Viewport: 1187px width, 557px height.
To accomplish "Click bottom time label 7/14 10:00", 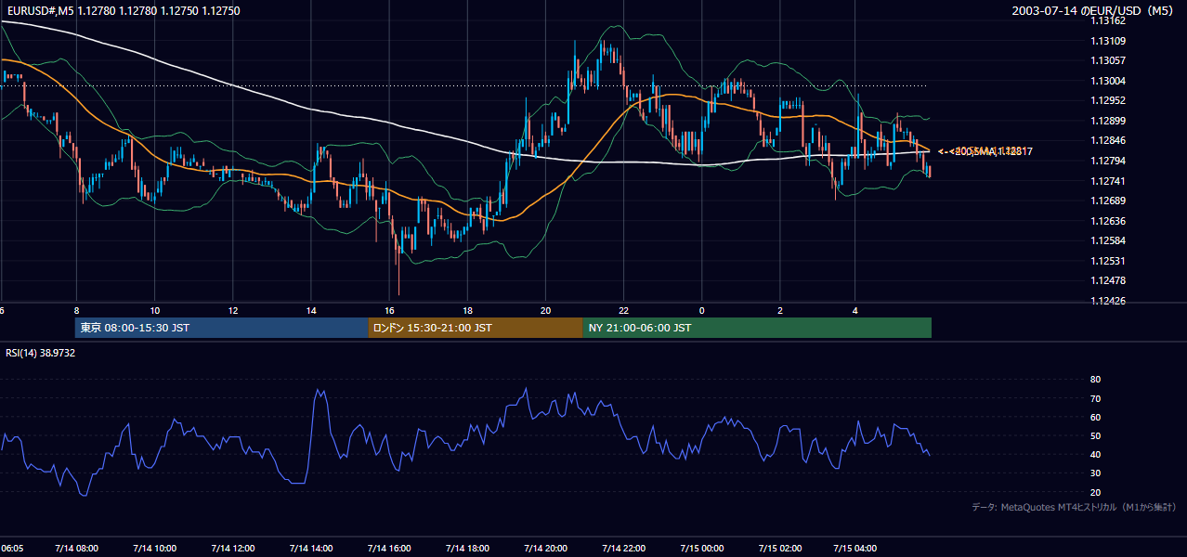I will pyautogui.click(x=154, y=548).
